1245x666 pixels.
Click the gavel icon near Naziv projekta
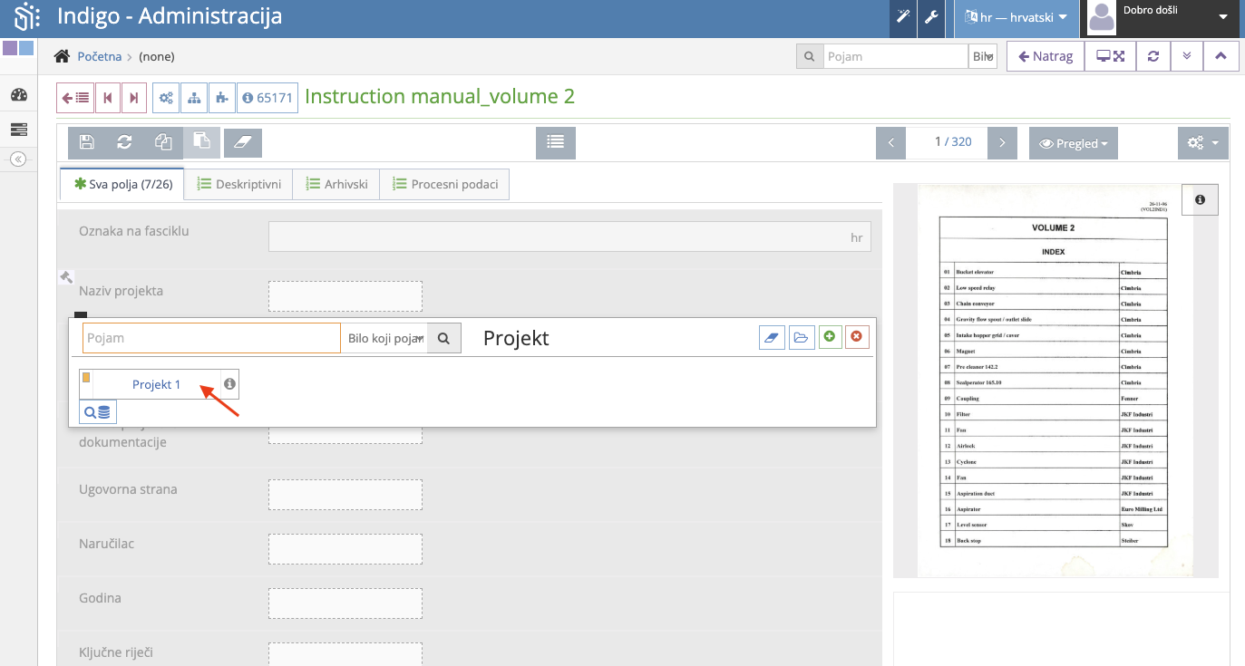[66, 277]
